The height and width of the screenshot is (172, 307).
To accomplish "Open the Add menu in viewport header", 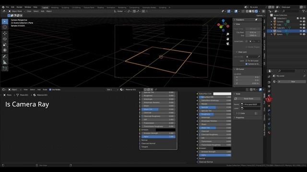I will 43,11.
